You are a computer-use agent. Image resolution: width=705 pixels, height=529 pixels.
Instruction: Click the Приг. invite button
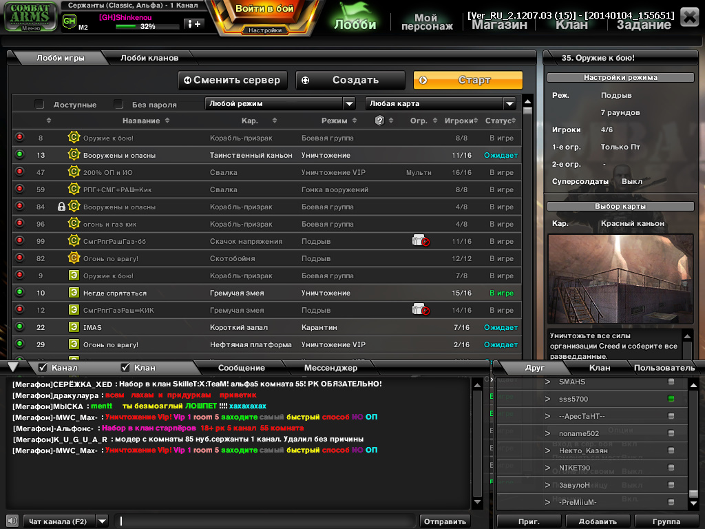pos(529,521)
